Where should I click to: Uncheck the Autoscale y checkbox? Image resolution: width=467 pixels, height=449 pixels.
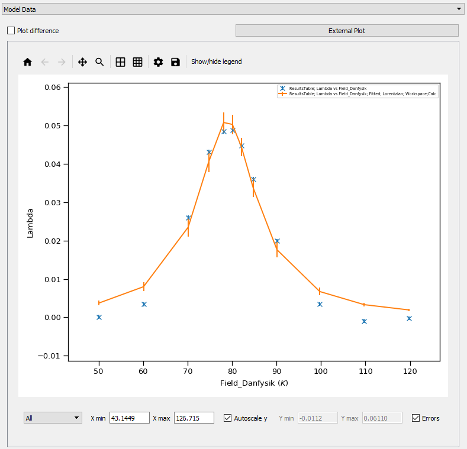(x=228, y=418)
